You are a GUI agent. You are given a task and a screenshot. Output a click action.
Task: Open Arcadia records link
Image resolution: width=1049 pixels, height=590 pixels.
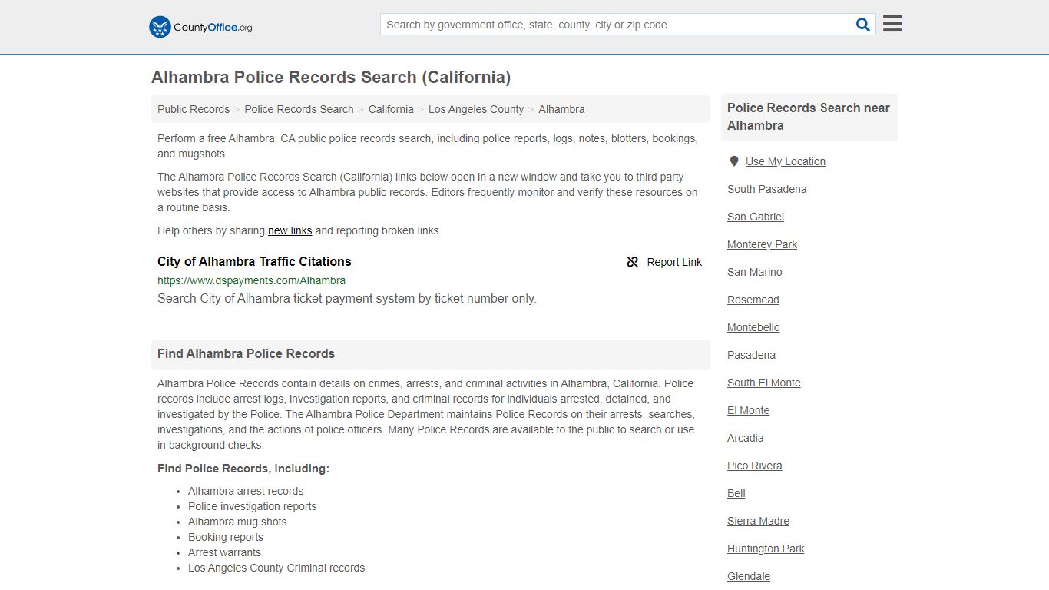(746, 438)
